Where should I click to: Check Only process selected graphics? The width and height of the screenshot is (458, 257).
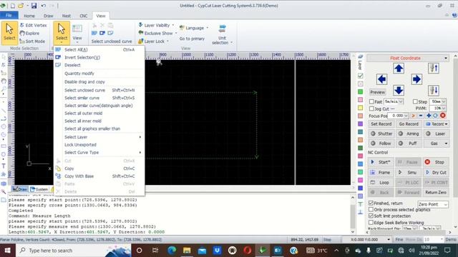371,209
